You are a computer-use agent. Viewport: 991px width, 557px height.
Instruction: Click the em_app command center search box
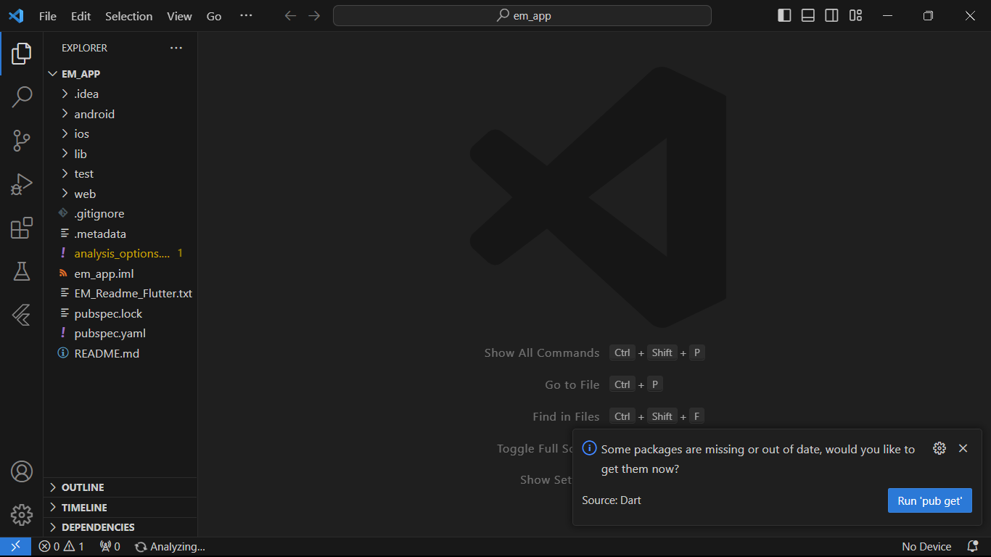click(x=522, y=16)
